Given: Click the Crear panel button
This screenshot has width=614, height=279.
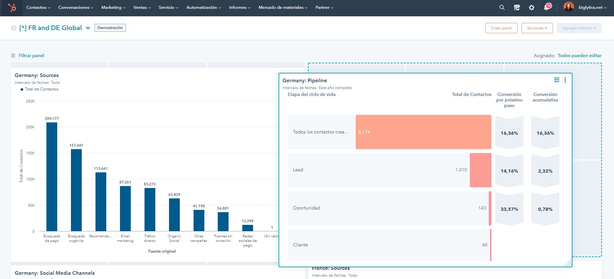Looking at the screenshot, I should click(501, 28).
